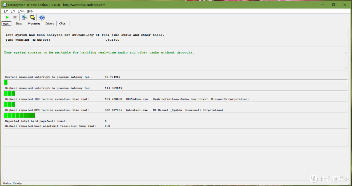The image size is (352, 186).
Task: Open the Tools menu
Action: tap(21, 11)
